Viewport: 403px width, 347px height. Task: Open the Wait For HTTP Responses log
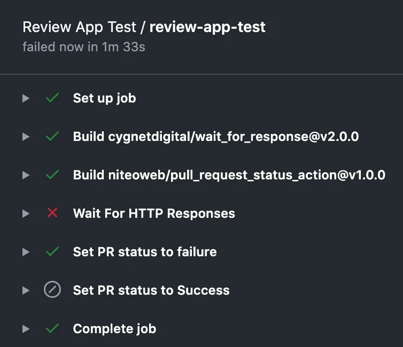tap(154, 214)
